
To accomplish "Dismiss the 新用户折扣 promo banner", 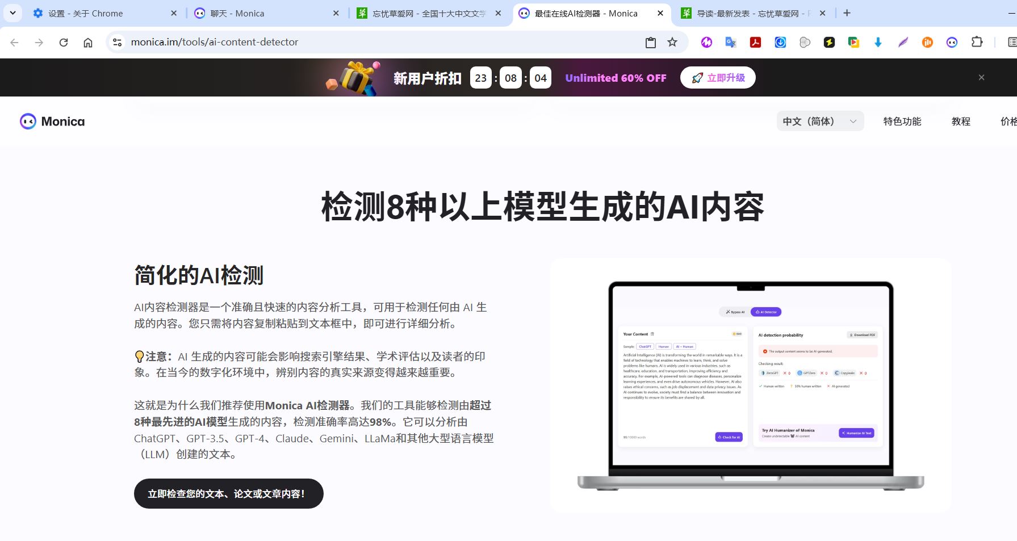I will (x=981, y=78).
